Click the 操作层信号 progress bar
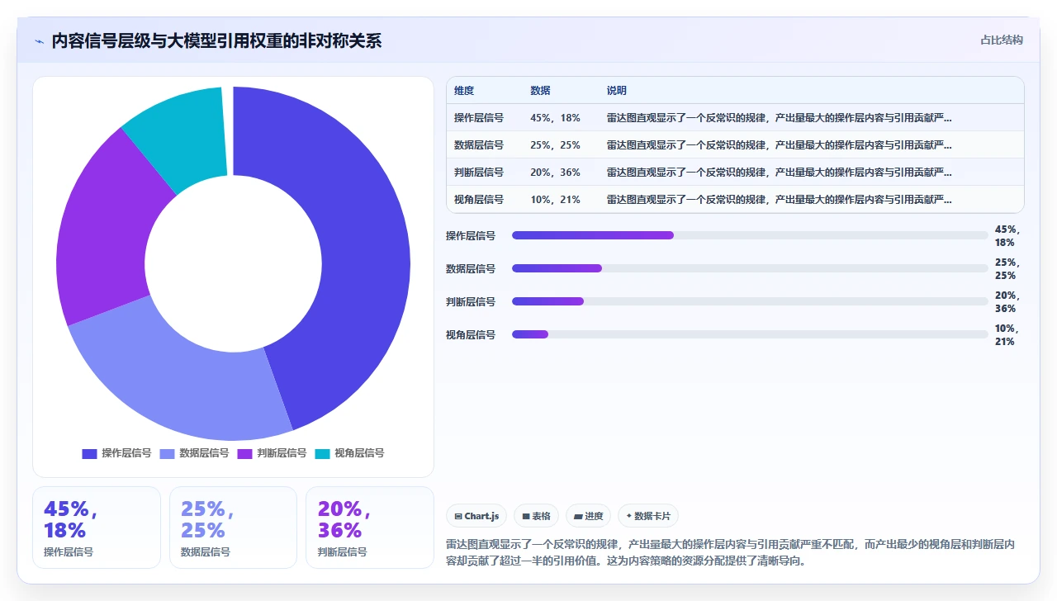This screenshot has width=1057, height=601. [750, 235]
